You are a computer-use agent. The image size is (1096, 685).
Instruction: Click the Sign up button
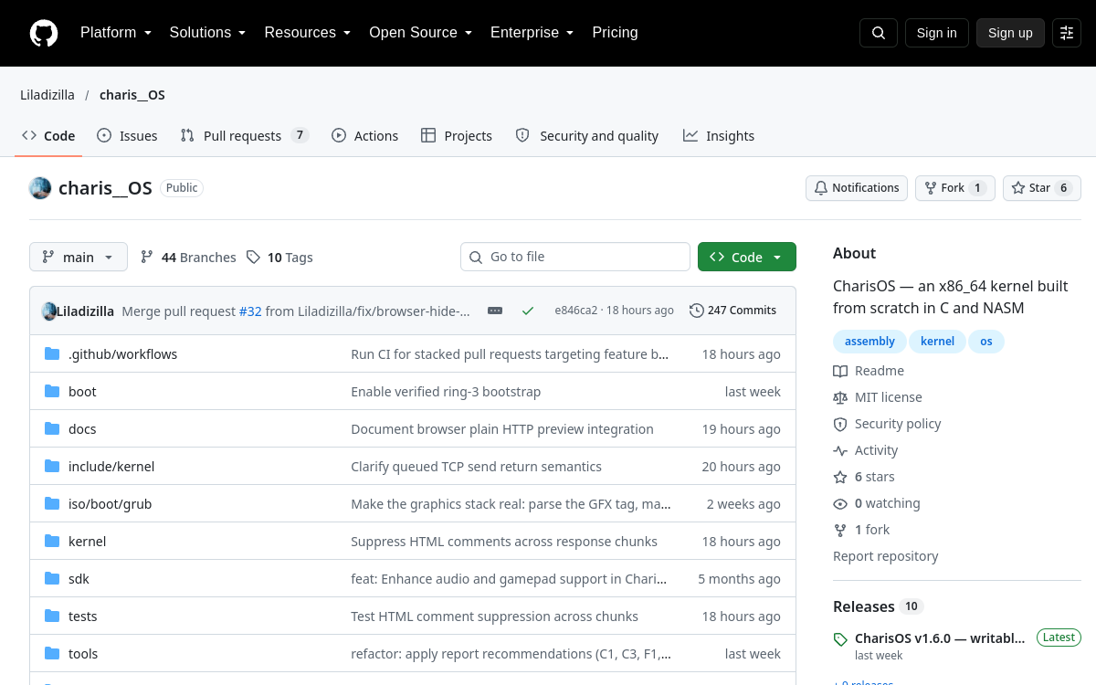1010,33
